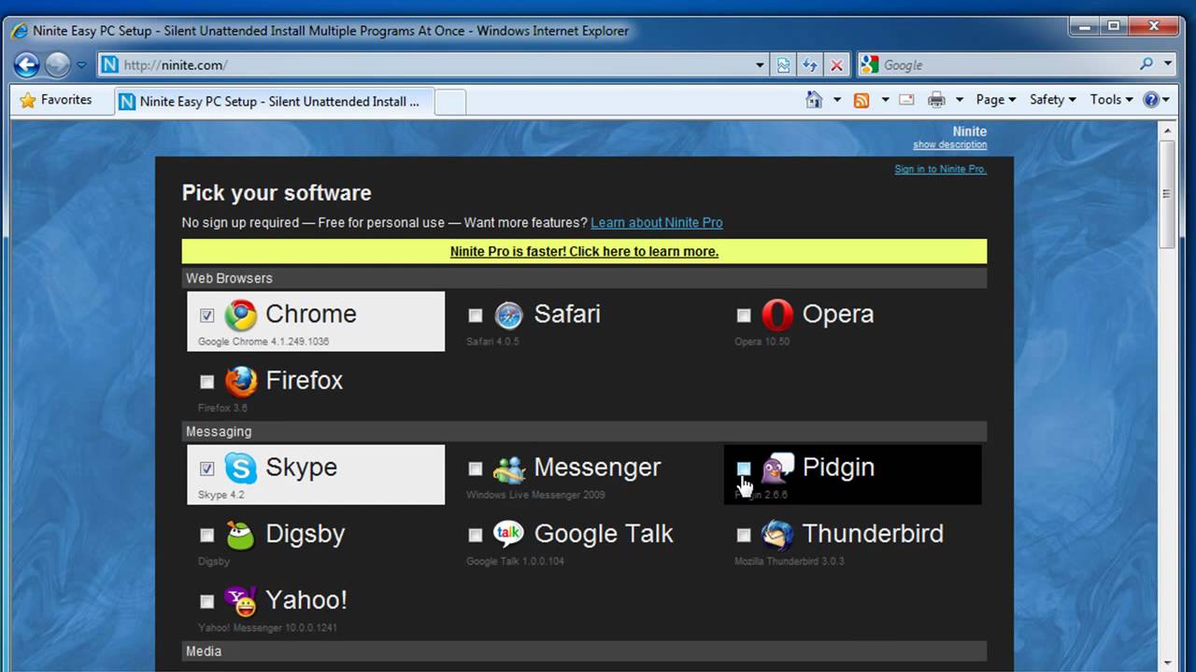Enable the Firefox checkbox
The height and width of the screenshot is (672, 1196).
pos(206,382)
